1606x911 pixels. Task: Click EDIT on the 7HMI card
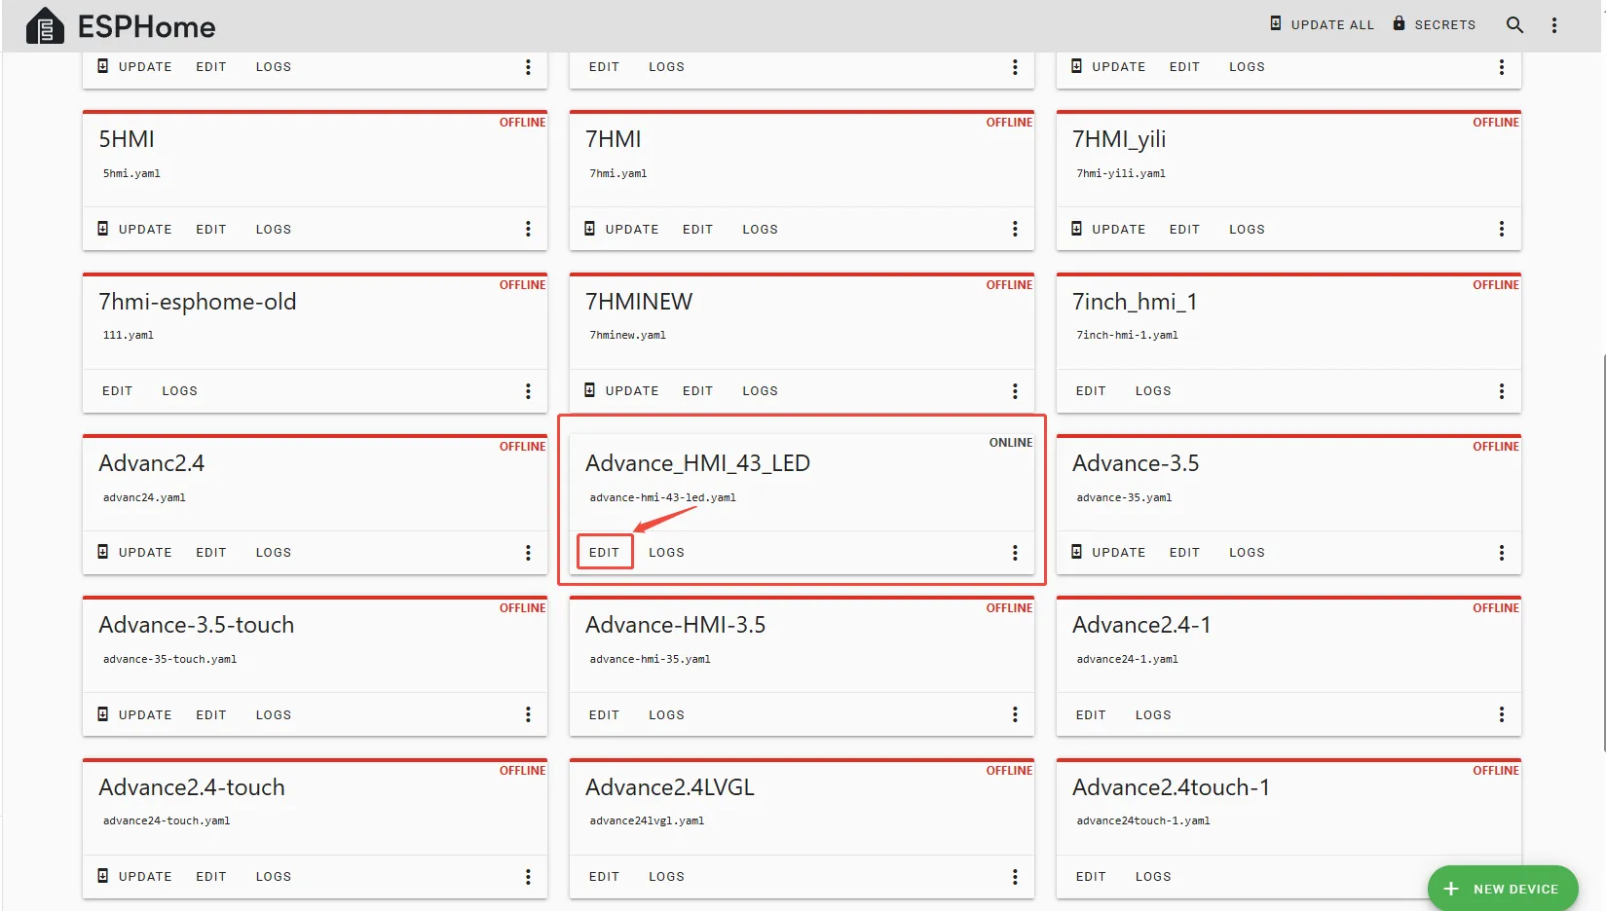[698, 229]
